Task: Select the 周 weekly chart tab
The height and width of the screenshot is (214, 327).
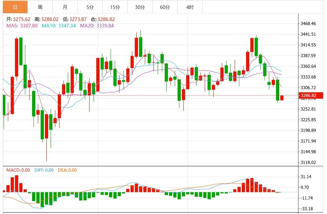Action: point(40,7)
